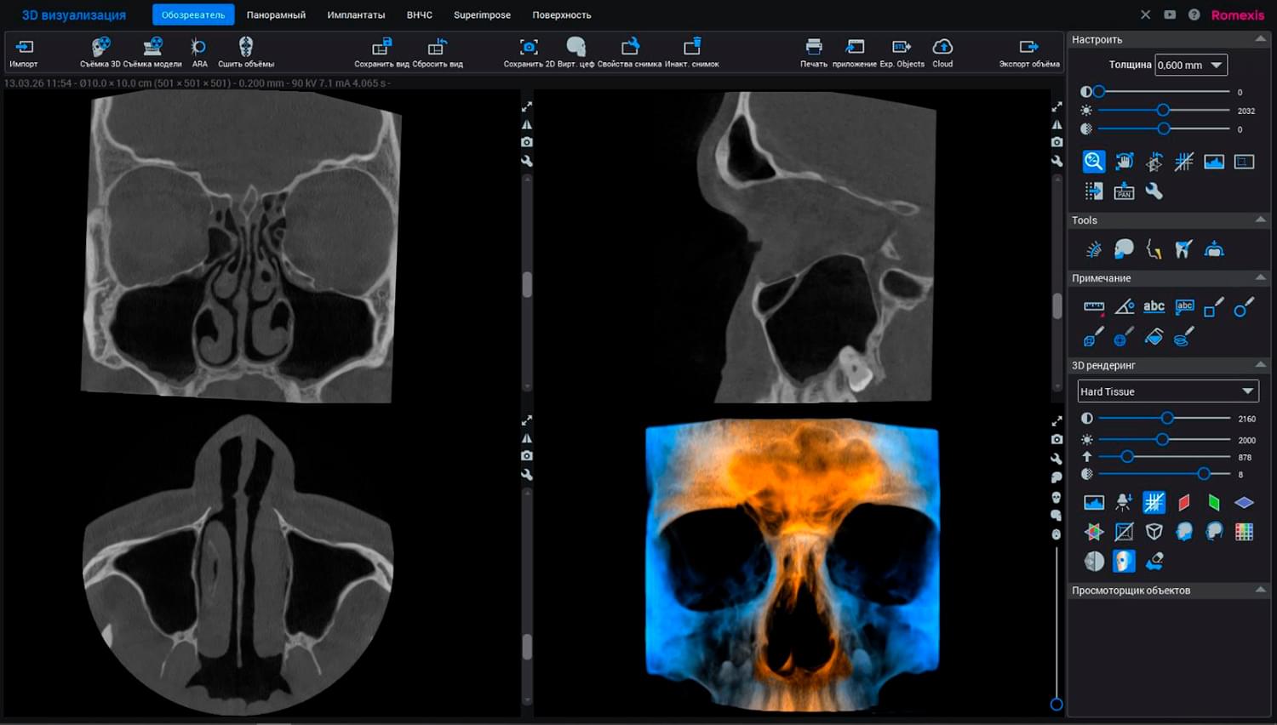
Task: Click the tooth icon in Tools
Action: click(x=1183, y=249)
